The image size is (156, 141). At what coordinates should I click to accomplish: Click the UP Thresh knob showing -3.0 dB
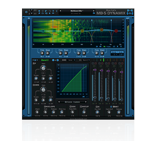(36, 79)
